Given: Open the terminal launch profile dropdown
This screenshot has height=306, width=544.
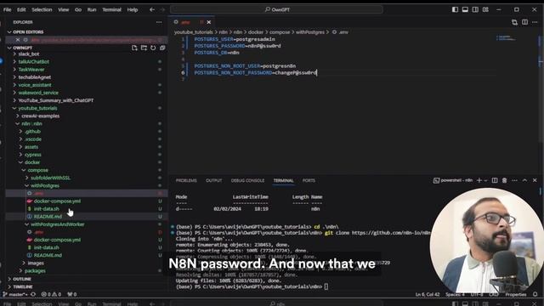Looking at the screenshot, I should pos(485,180).
